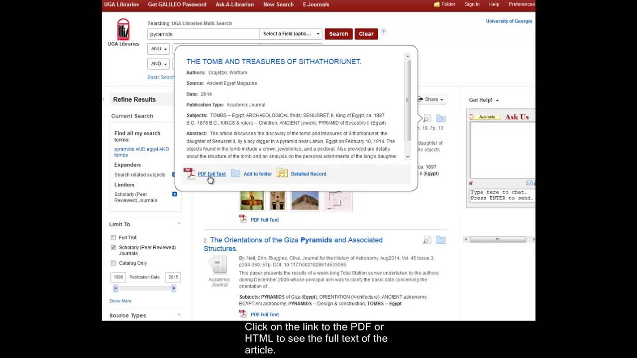The height and width of the screenshot is (358, 637).
Task: Click folder icon for Giza Pyramids result
Action: [x=441, y=241]
